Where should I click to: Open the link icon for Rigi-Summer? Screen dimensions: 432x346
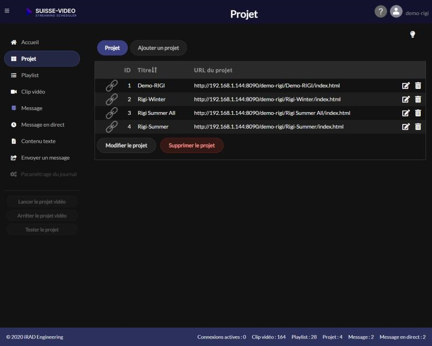[112, 127]
